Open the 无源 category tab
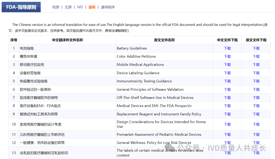Viewport: 275px width, 159px height. coord(68,7)
